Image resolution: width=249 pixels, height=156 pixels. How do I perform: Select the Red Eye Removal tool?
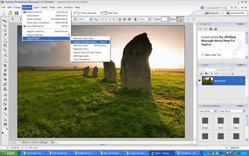(5, 79)
